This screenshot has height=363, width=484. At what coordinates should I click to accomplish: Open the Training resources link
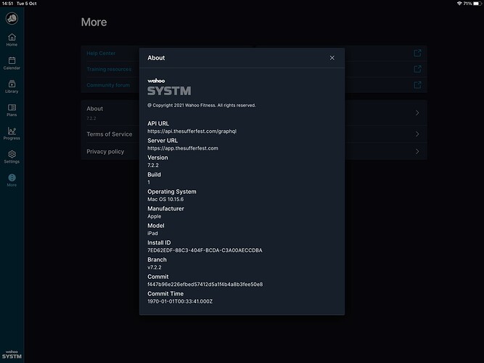[109, 69]
